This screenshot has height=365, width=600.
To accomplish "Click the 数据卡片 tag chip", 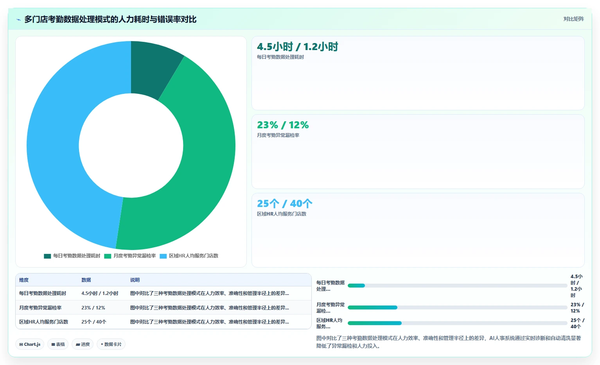I will pos(111,344).
